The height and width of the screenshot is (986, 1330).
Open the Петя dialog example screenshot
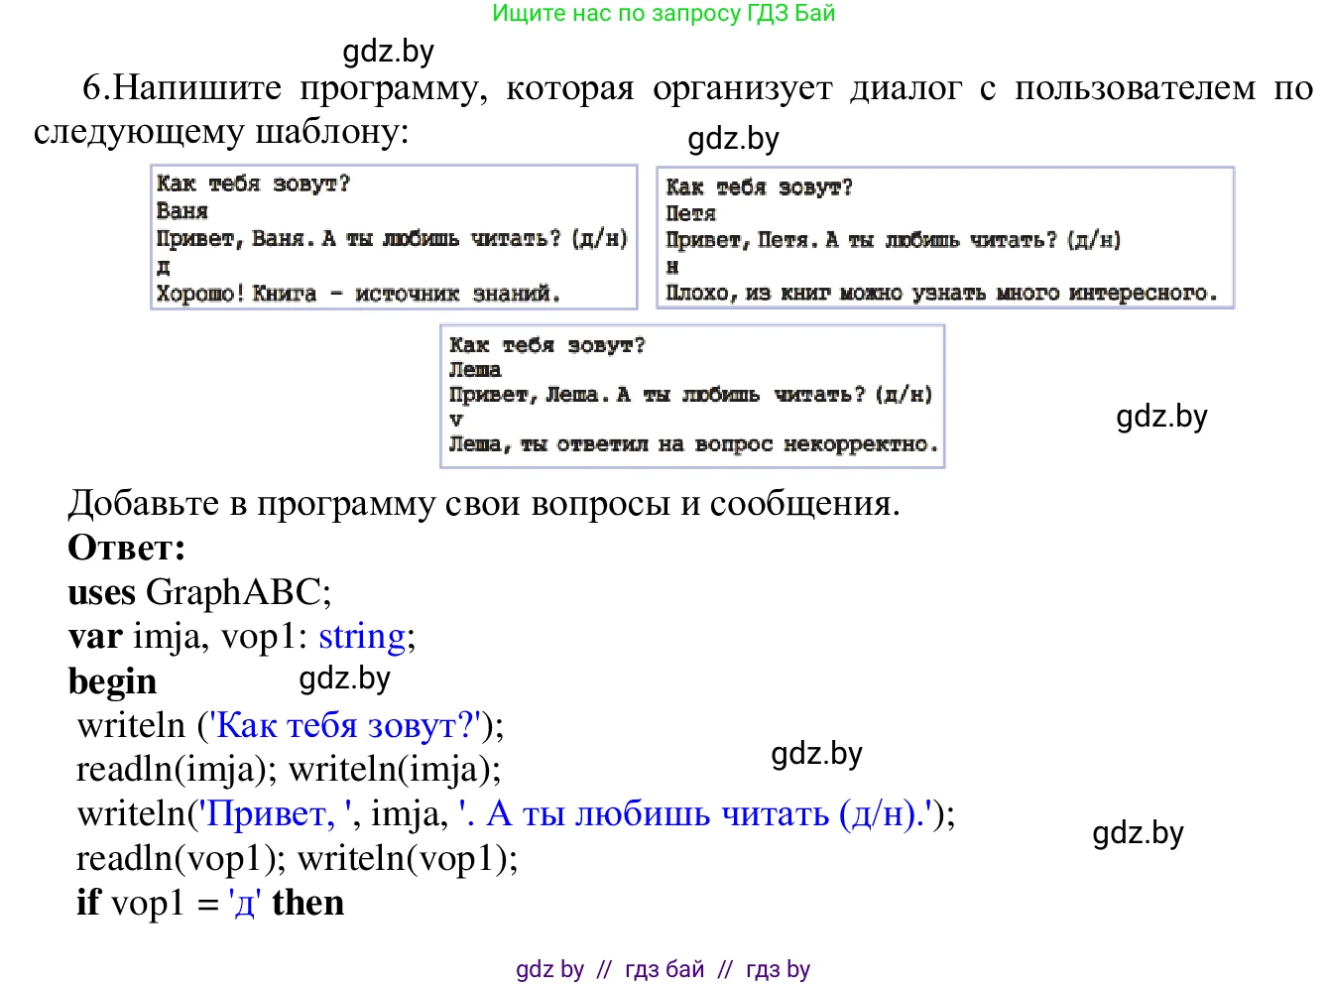944,238
